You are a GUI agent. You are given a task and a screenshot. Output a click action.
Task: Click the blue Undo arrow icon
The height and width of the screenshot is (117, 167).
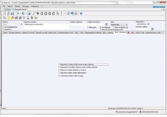coord(72,13)
